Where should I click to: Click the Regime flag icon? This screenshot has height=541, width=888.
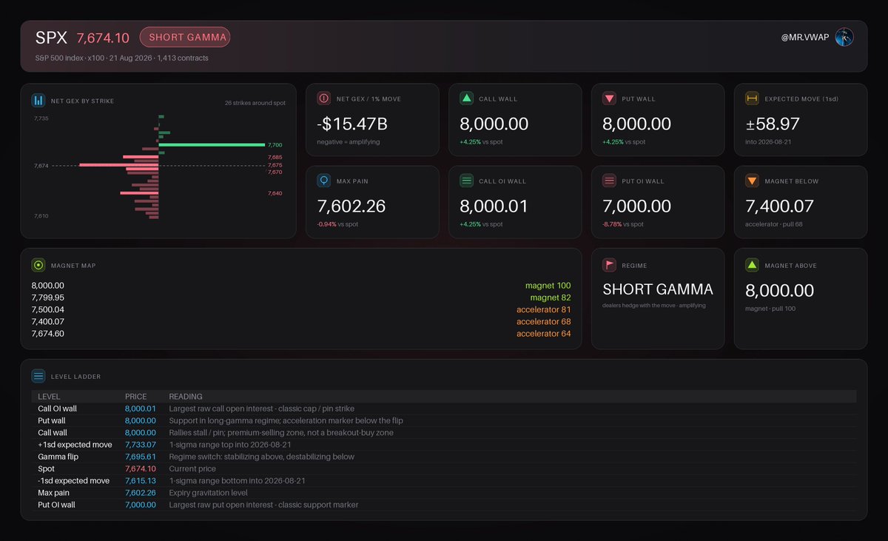609,265
